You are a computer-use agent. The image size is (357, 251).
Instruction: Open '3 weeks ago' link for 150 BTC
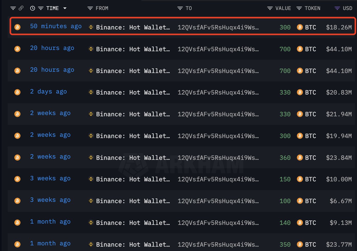click(50, 179)
